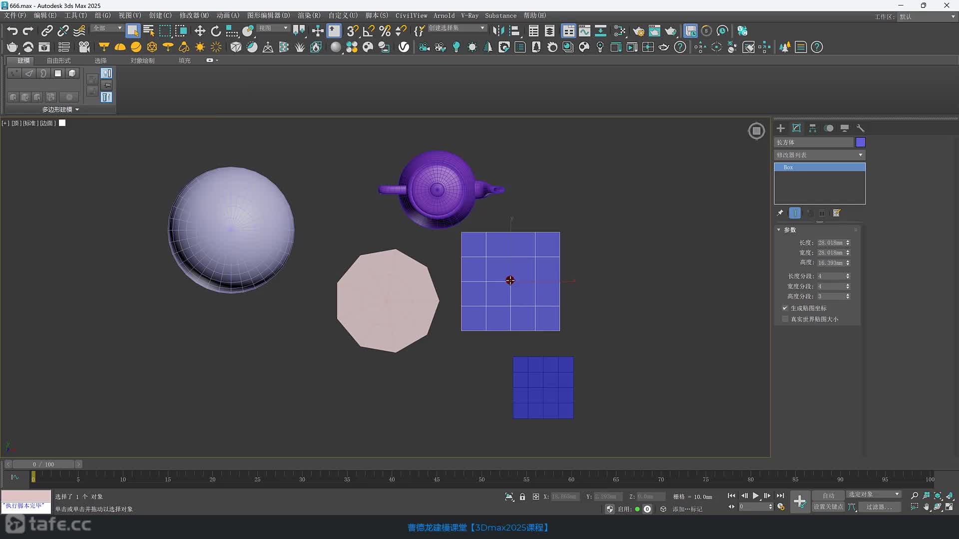Click the gray material sphere icon
Viewport: 959px width, 539px height.
coord(336,47)
